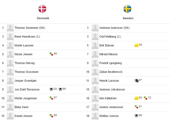Click Niclas Jensen's substitution icon at 46
170x120 pixels.
tap(51, 54)
